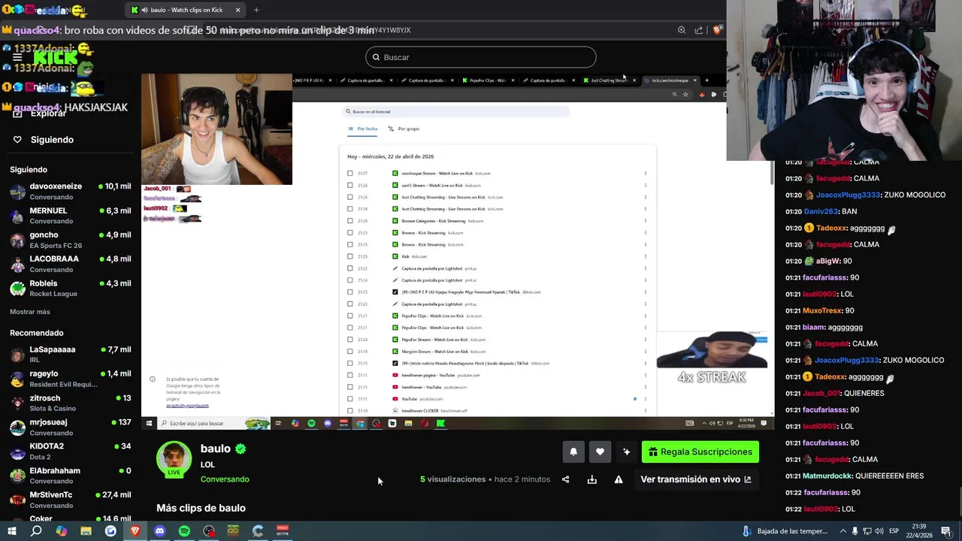Click the history page scrollbar in clip
962x541 pixels.
coord(772,174)
